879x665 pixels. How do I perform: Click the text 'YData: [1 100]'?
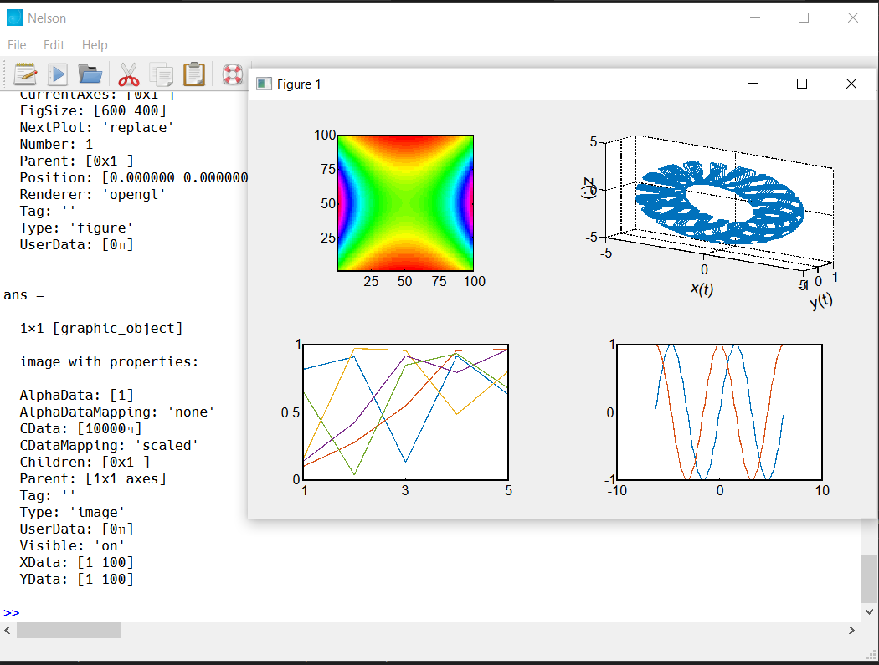[77, 580]
